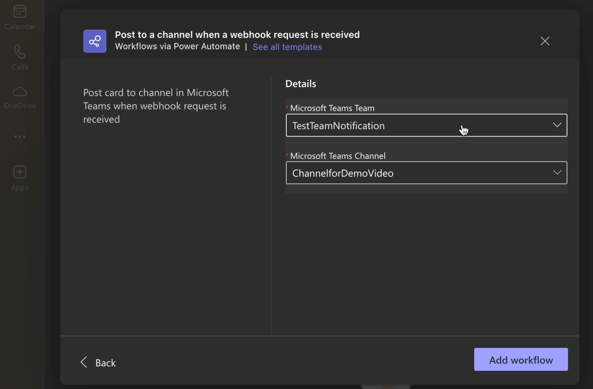Click the Add workflow button

[521, 360]
